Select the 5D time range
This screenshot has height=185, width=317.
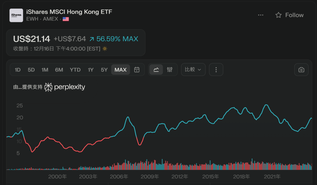pos(31,70)
